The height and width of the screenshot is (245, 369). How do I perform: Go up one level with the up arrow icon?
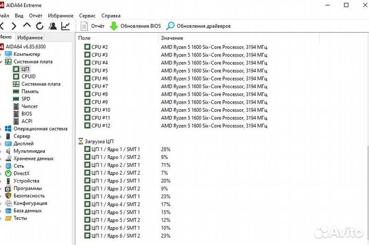pyautogui.click(x=27, y=25)
